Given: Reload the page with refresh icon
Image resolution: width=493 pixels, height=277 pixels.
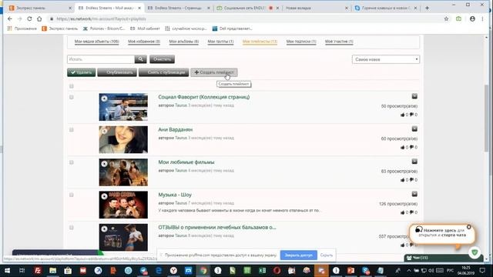Looking at the screenshot, I should point(29,18).
